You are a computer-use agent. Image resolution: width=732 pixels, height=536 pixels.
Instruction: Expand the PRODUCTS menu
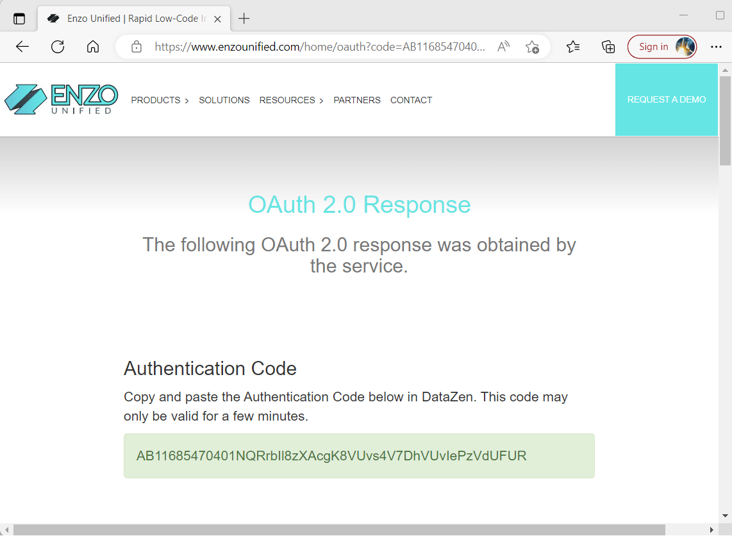coord(160,100)
